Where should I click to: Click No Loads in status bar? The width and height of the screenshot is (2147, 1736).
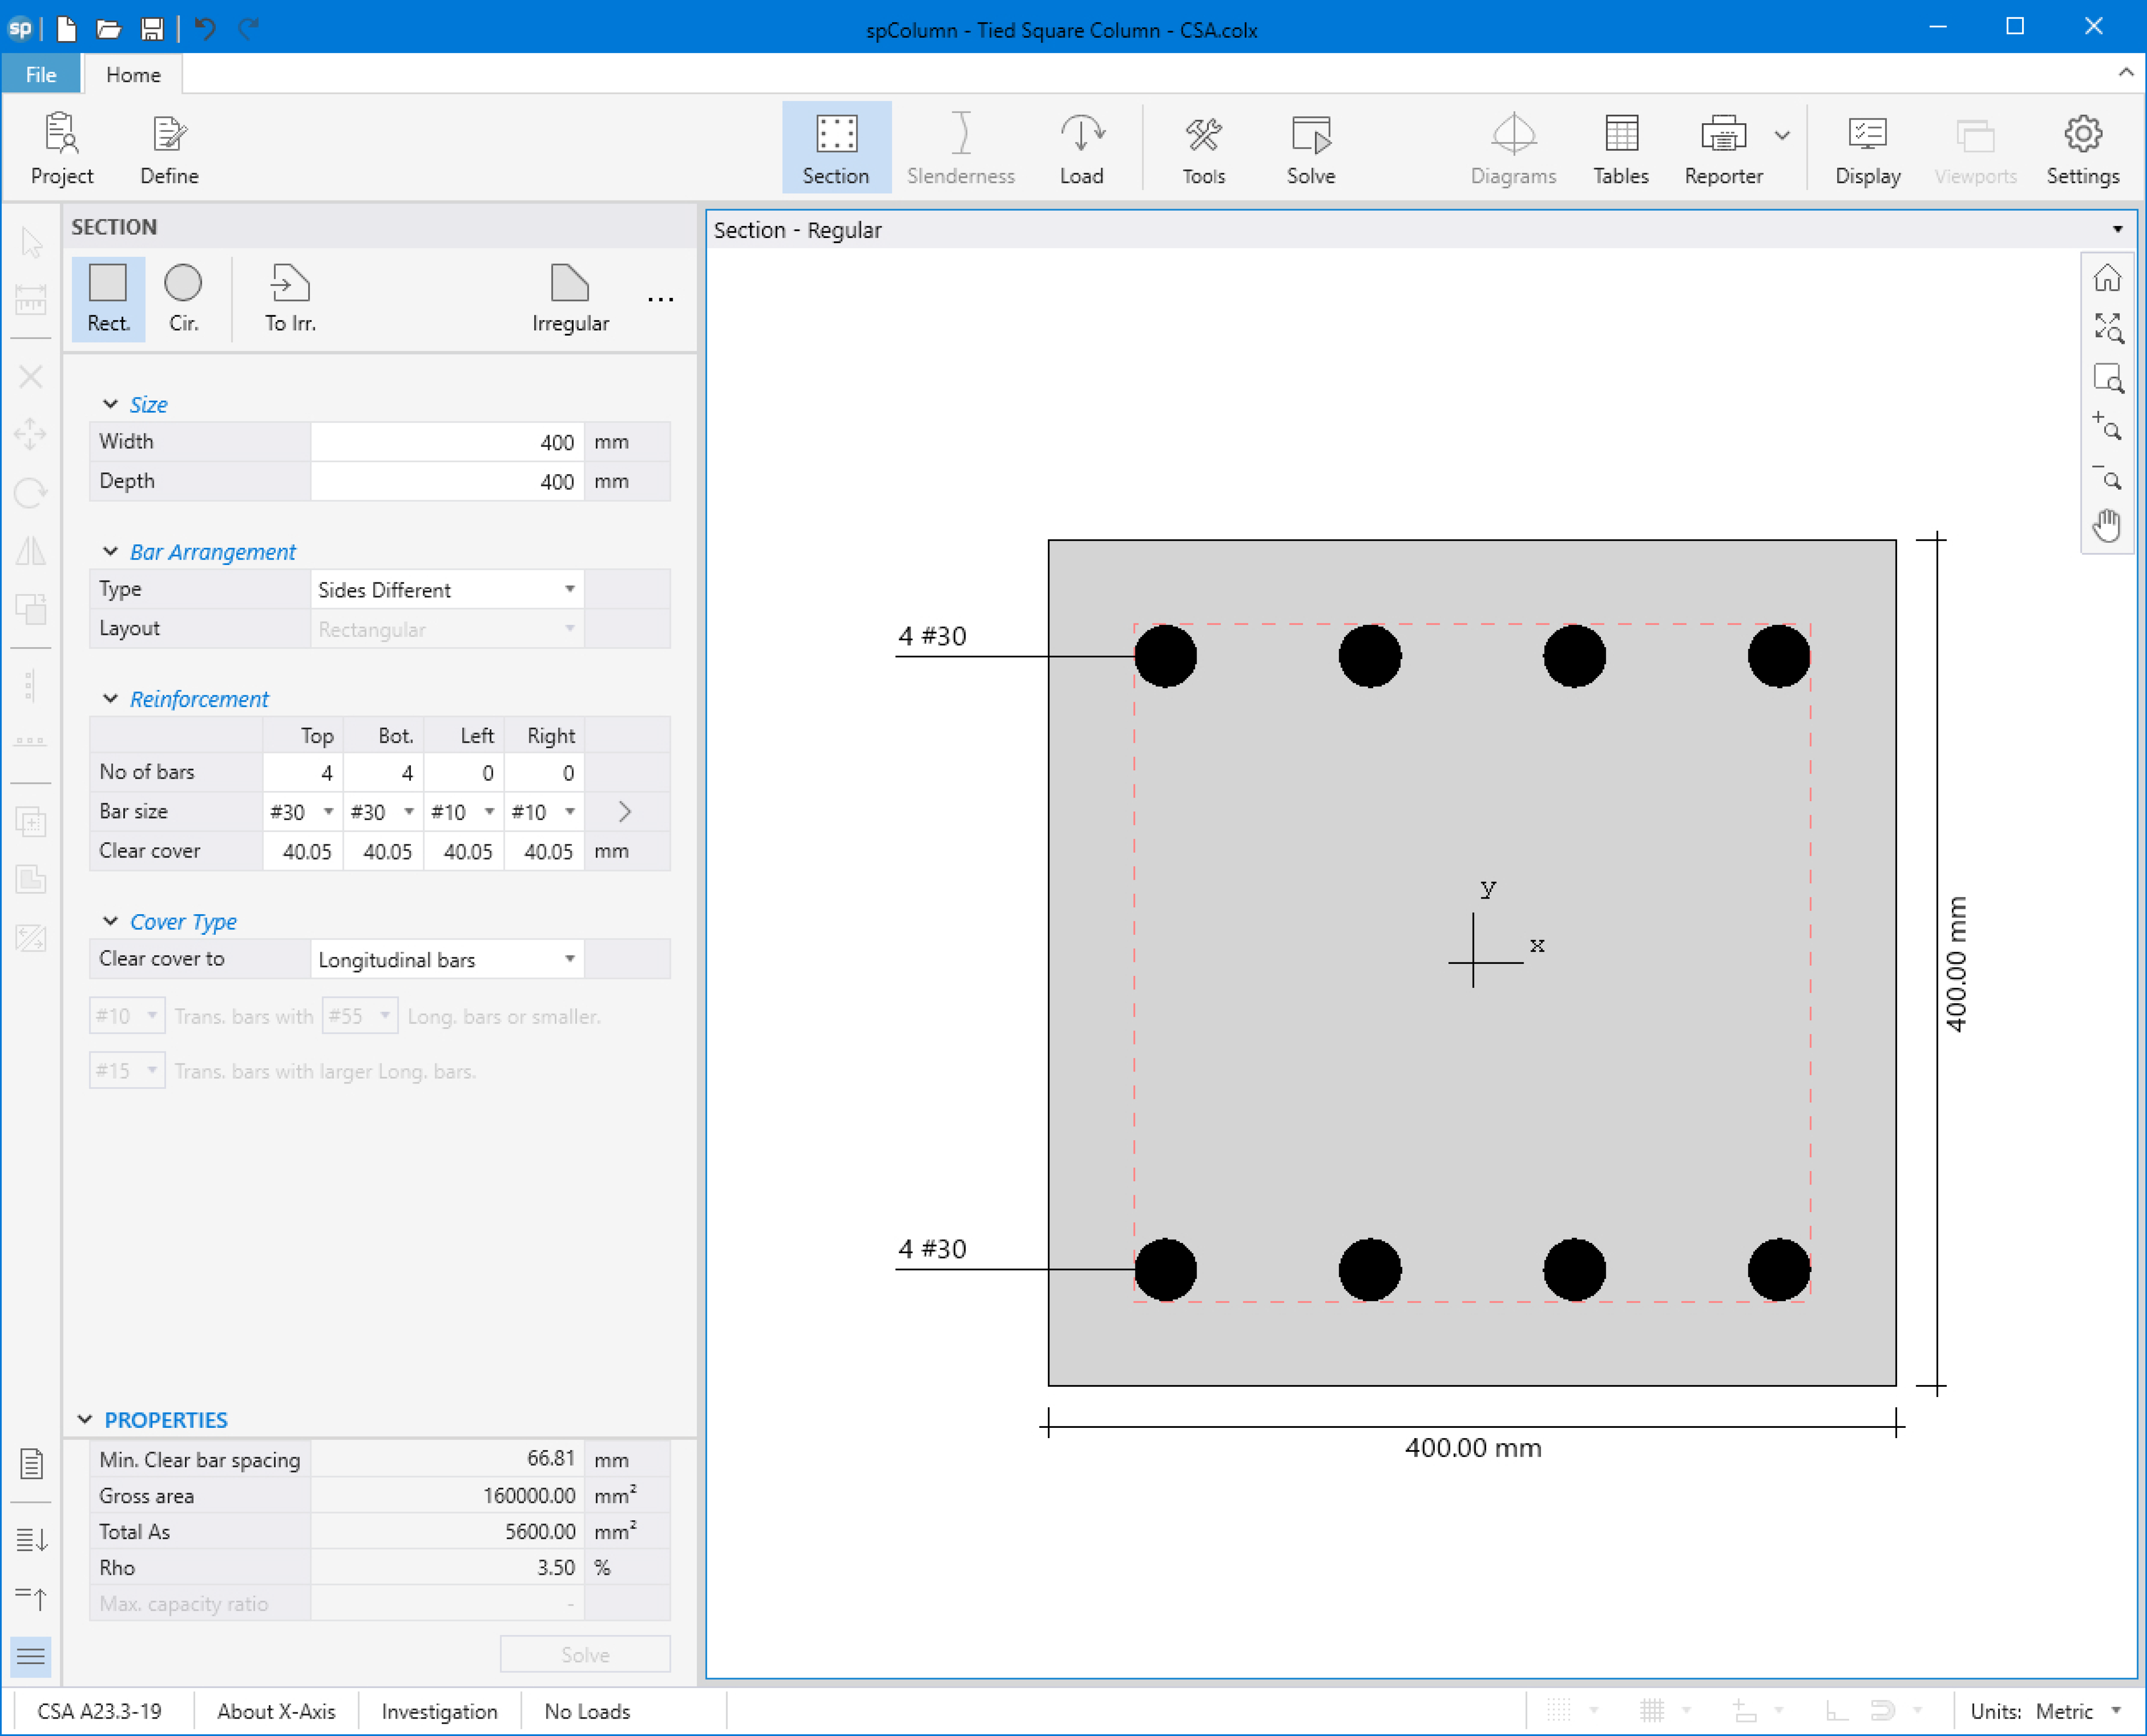(x=587, y=1711)
